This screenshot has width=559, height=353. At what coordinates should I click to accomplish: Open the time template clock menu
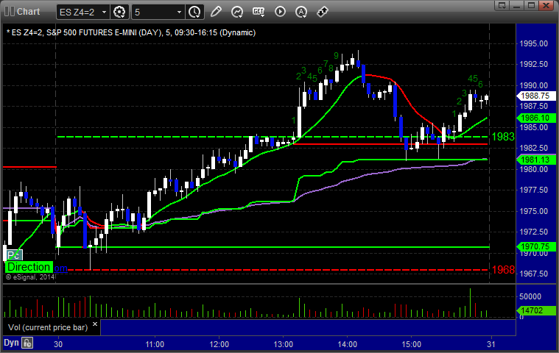pos(194,12)
